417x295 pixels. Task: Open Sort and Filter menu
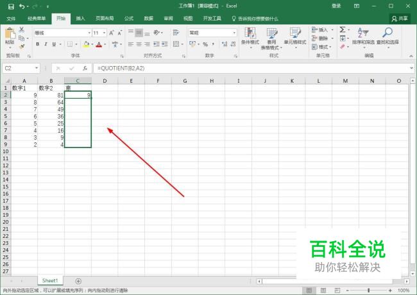click(x=363, y=37)
